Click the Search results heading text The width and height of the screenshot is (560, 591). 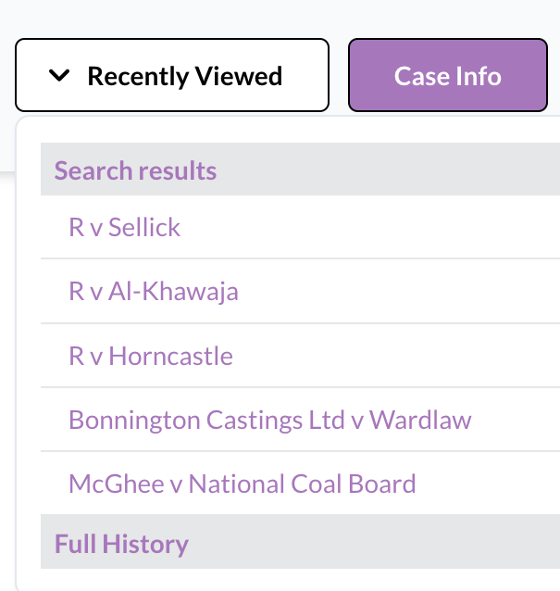point(135,170)
